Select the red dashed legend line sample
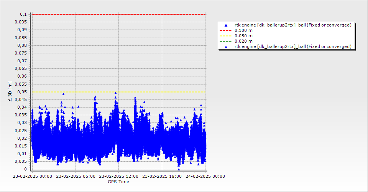Image resolution: width=368 pixels, height=192 pixels. [x=225, y=31]
